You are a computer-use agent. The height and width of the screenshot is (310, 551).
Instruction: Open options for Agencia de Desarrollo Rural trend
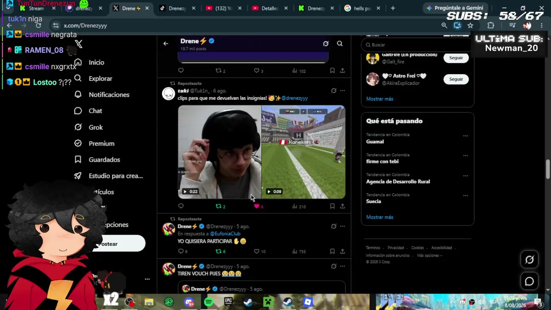465,176
